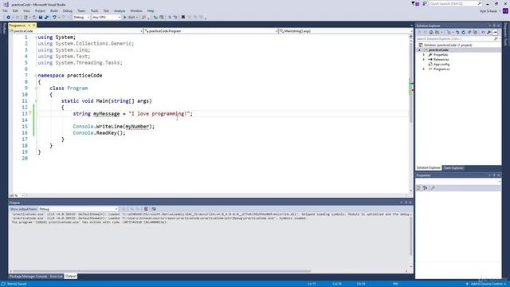Click the Property Pages wrench in Properties panel
The width and height of the screenshot is (510, 287).
(x=433, y=188)
